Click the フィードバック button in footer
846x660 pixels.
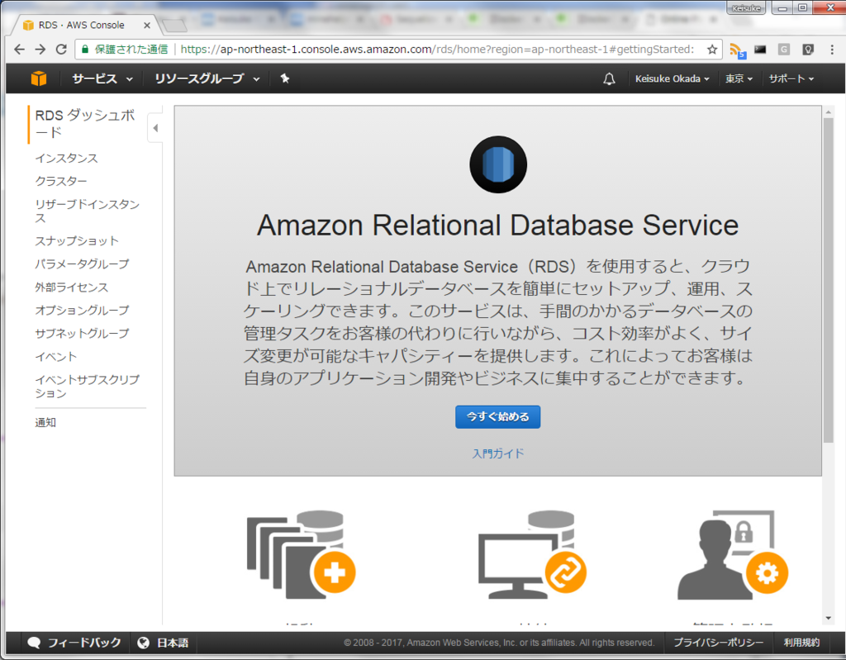pyautogui.click(x=74, y=643)
